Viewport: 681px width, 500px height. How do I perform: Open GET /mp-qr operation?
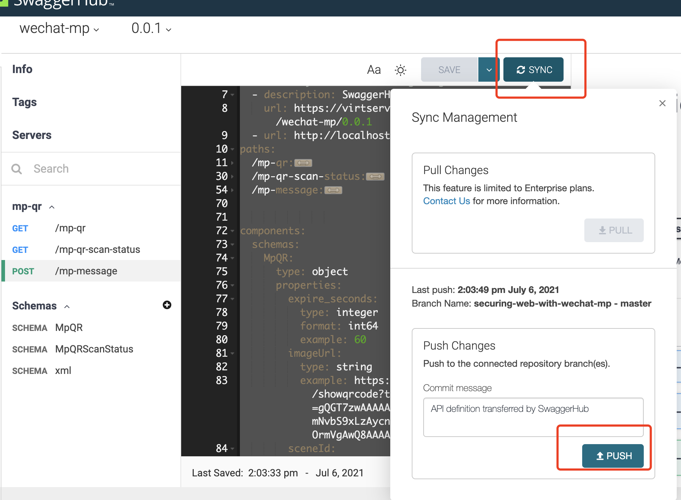click(x=91, y=228)
